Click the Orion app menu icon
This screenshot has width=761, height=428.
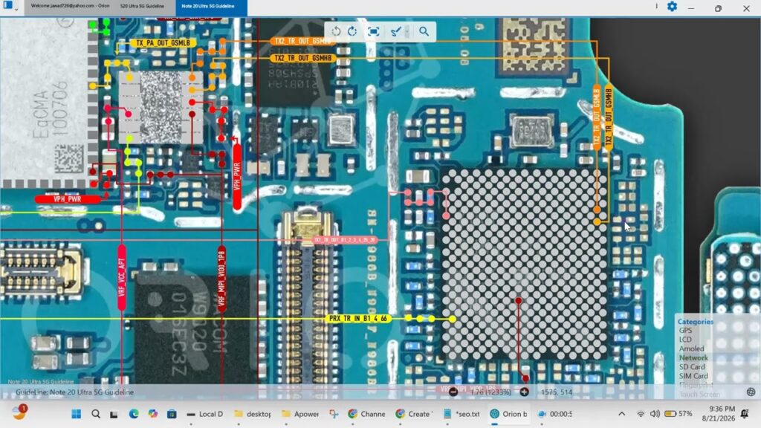[7, 5]
